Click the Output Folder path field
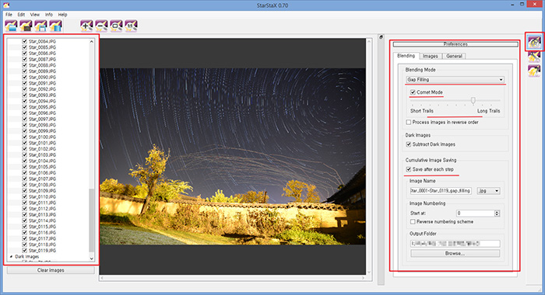This screenshot has width=545, height=295. pyautogui.click(x=455, y=244)
